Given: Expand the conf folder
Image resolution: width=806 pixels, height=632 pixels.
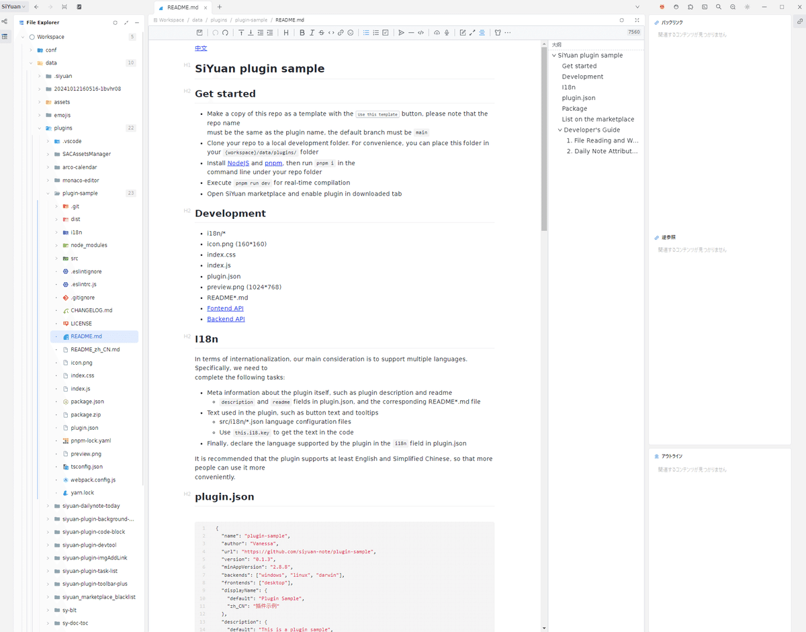Looking at the screenshot, I should pyautogui.click(x=31, y=50).
